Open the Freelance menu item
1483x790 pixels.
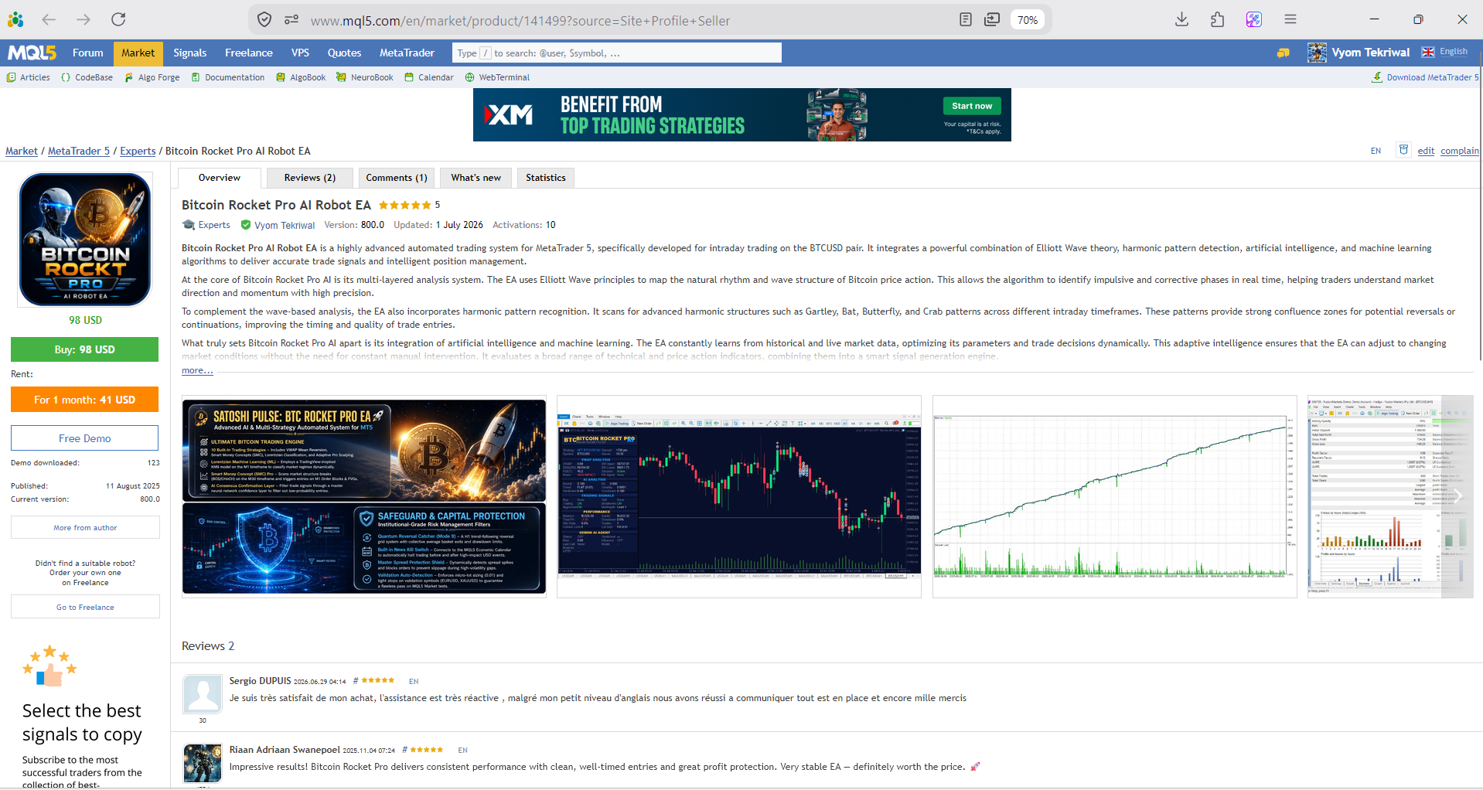pos(249,53)
